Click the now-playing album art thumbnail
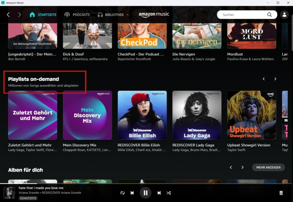This screenshot has width=293, height=202. tap(9, 193)
